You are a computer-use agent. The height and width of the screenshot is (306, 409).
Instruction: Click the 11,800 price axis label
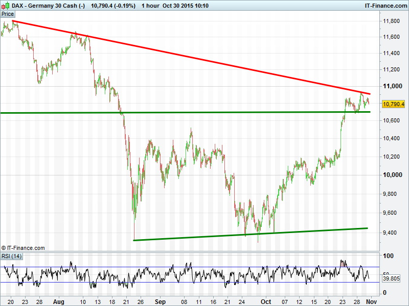391,21
